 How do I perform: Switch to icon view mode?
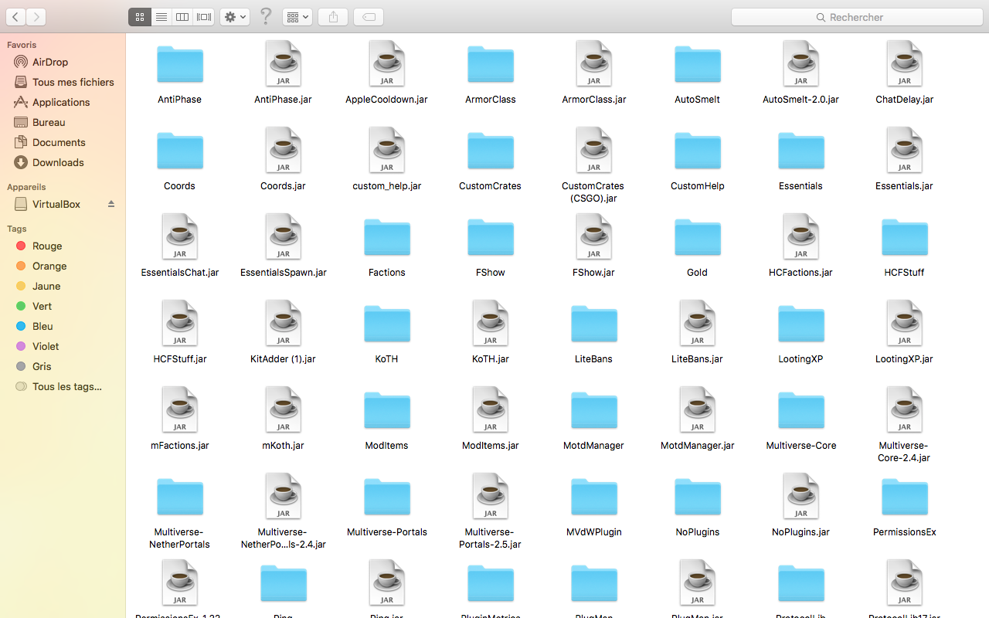[140, 17]
